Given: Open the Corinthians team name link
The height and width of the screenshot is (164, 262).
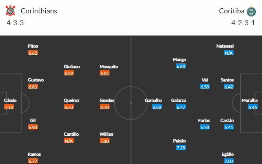Looking at the screenshot, I should [39, 11].
